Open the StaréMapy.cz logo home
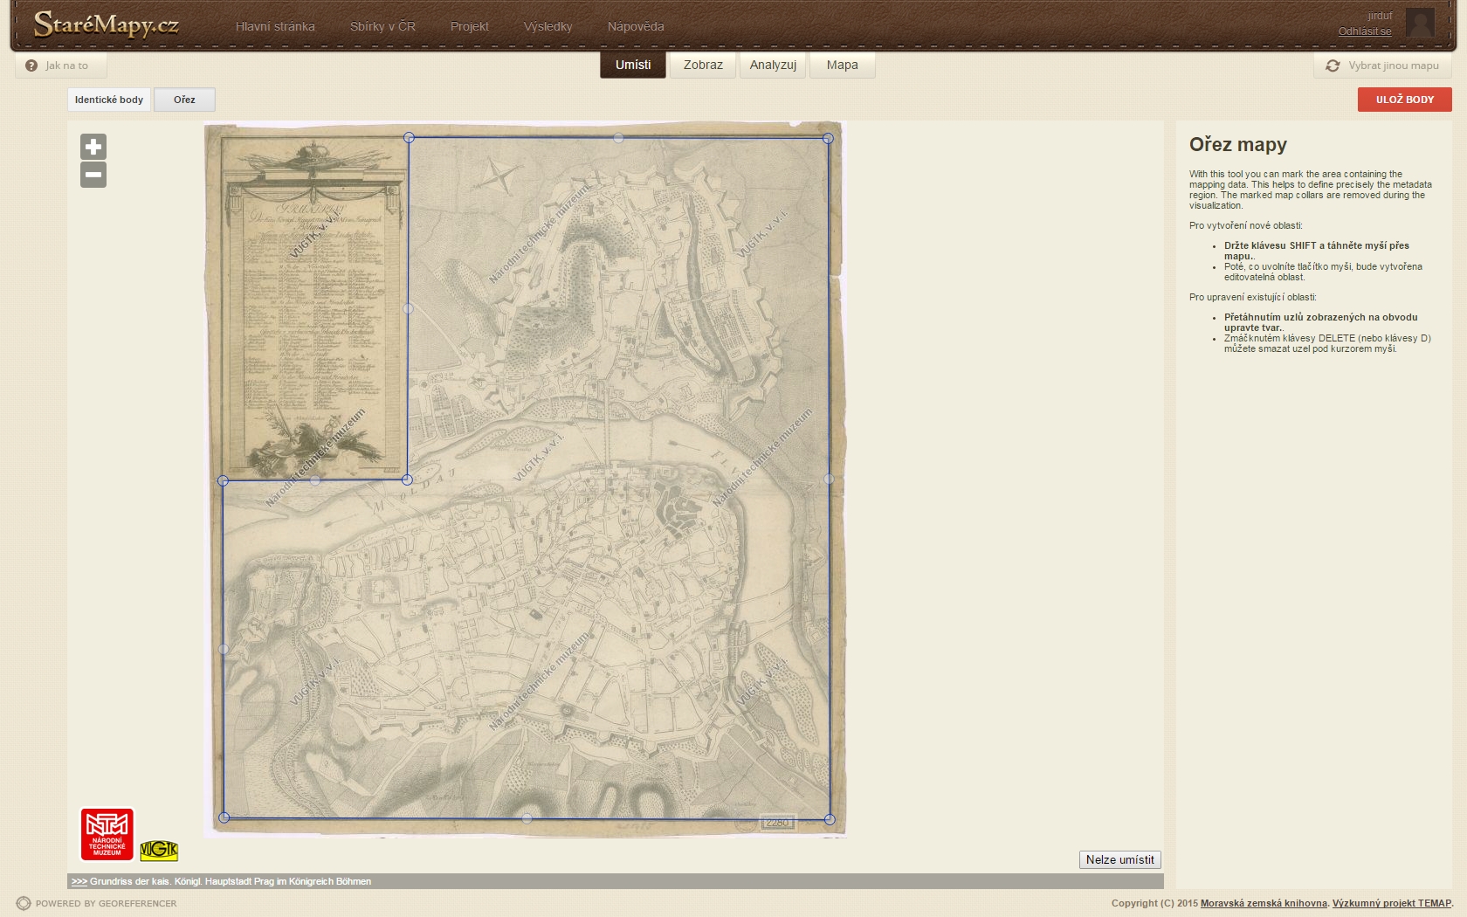The image size is (1467, 917). pos(107,24)
